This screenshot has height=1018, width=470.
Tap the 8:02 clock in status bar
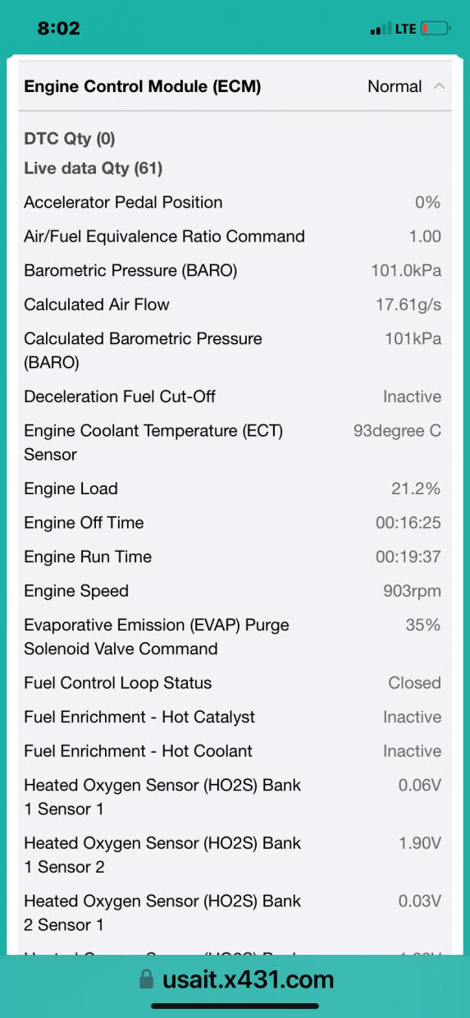[x=59, y=29]
